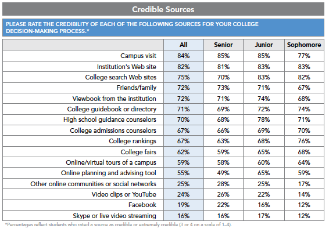Click the Credible Sources title banner
The image size is (329, 232).
coord(163,9)
